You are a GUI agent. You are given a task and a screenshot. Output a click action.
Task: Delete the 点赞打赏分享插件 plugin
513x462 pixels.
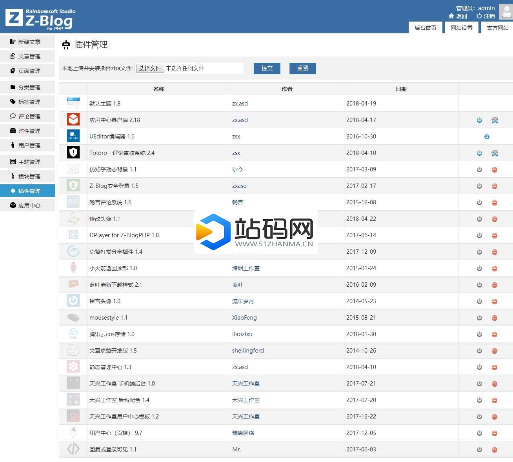495,252
